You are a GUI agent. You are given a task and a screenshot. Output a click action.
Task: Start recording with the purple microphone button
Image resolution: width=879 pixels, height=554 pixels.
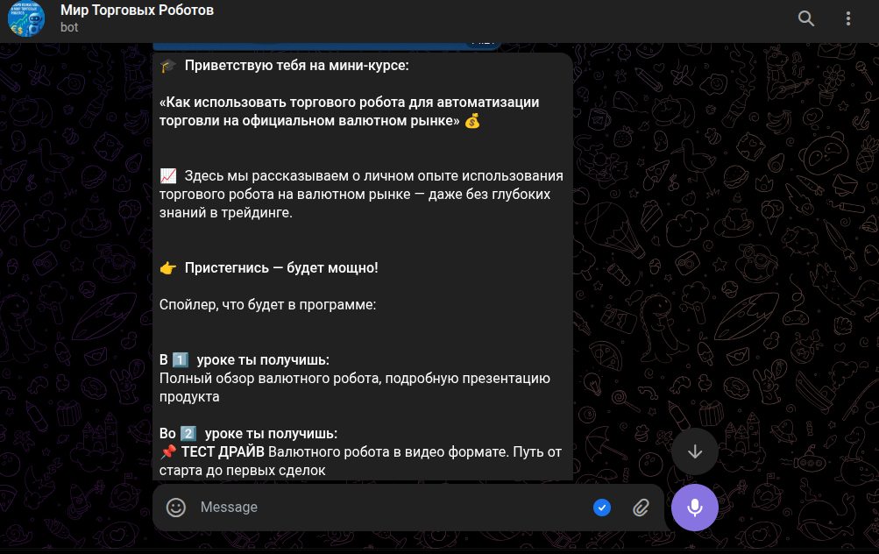[695, 508]
